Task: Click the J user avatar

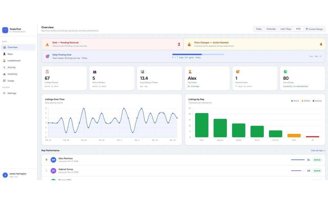Action: click(x=5, y=175)
